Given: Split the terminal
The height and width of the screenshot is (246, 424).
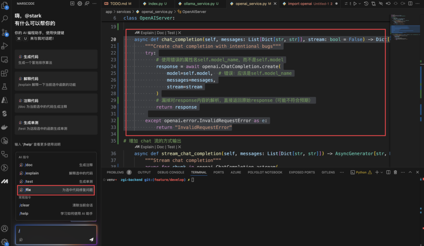Looking at the screenshot, I should (388, 172).
